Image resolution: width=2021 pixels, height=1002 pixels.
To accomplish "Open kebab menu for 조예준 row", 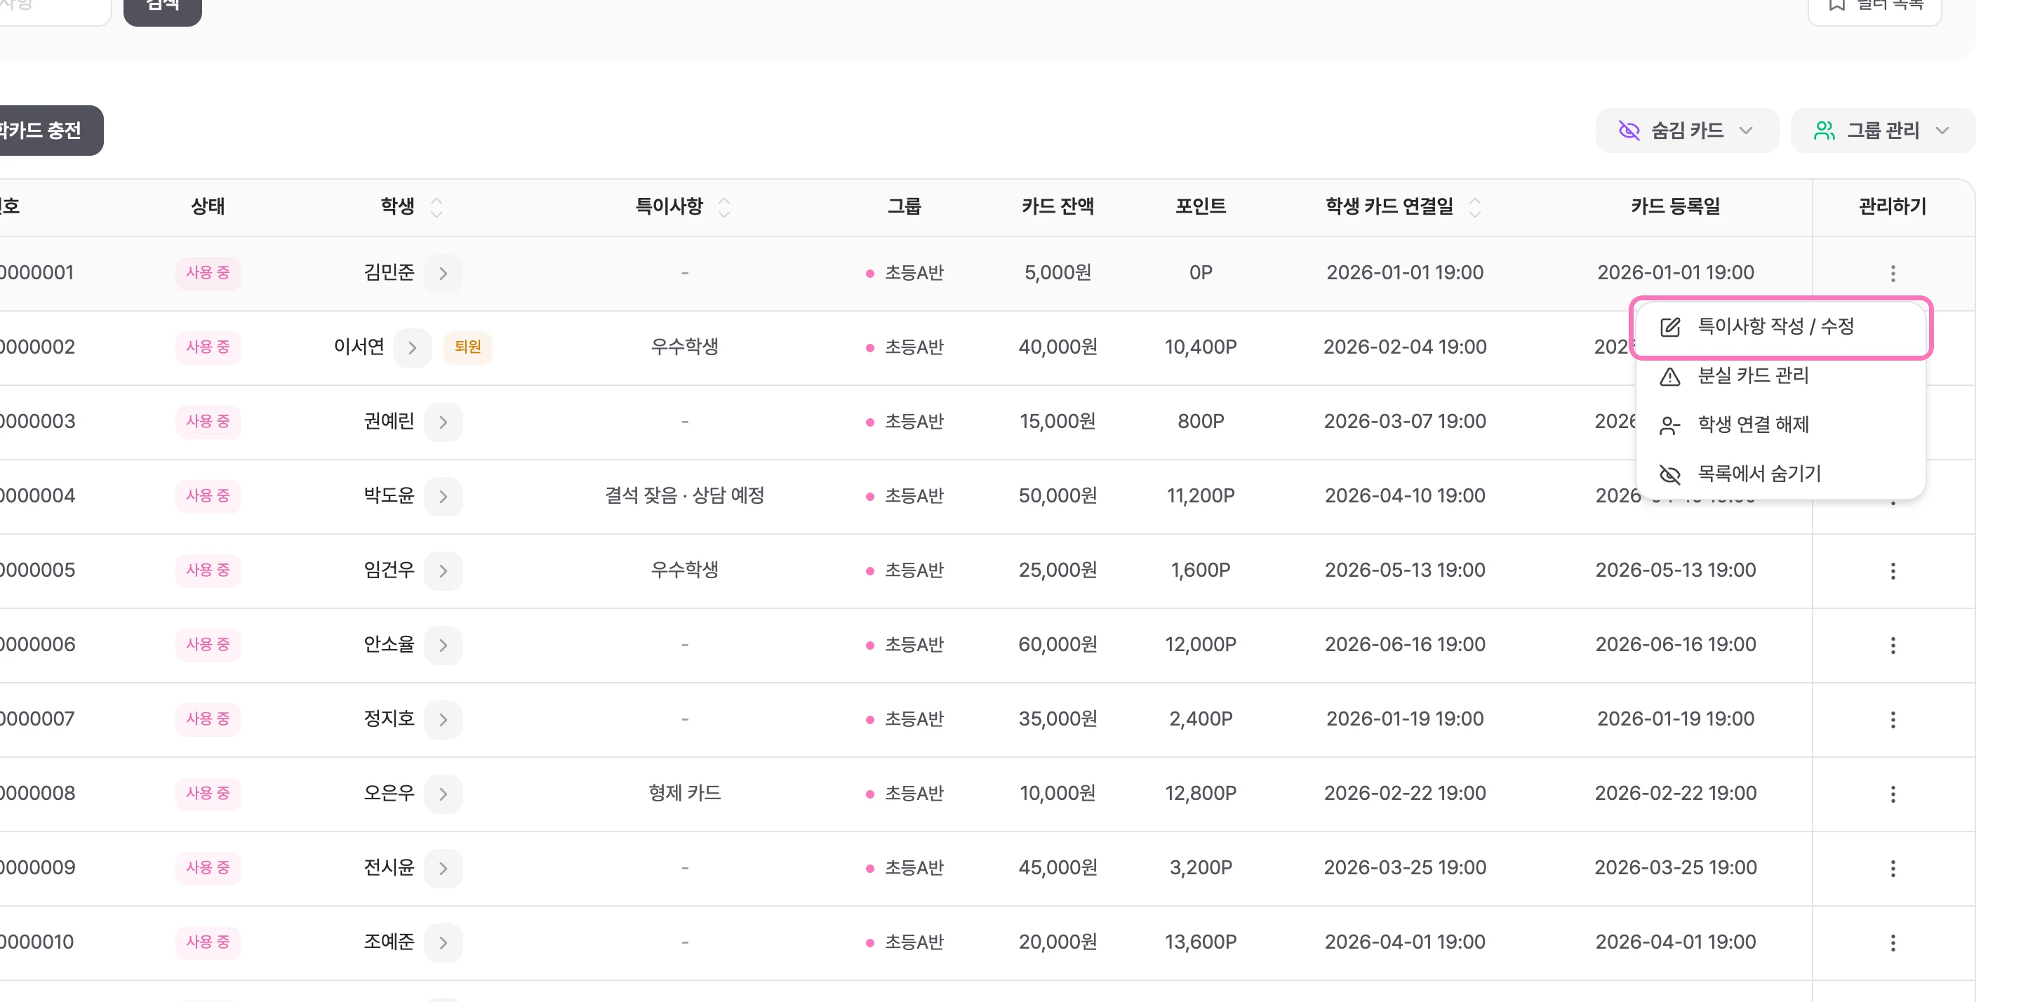I will tap(1893, 942).
